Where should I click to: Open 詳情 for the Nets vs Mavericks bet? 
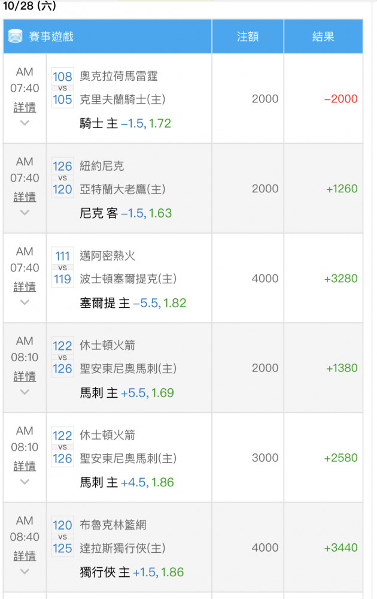pos(25,556)
